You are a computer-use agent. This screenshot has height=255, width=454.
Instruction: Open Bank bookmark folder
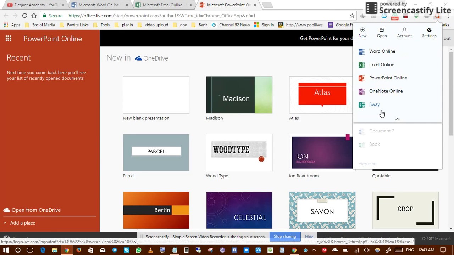point(199,25)
